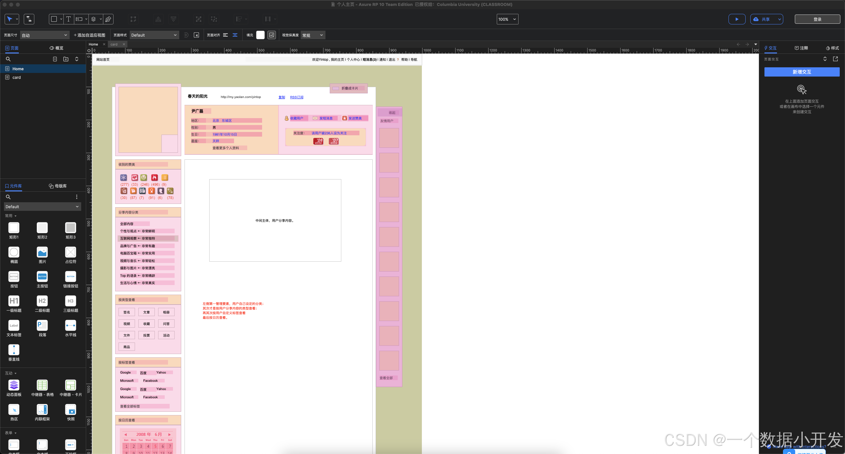Open the zoom 100% dropdown
The height and width of the screenshot is (454, 845).
507,19
